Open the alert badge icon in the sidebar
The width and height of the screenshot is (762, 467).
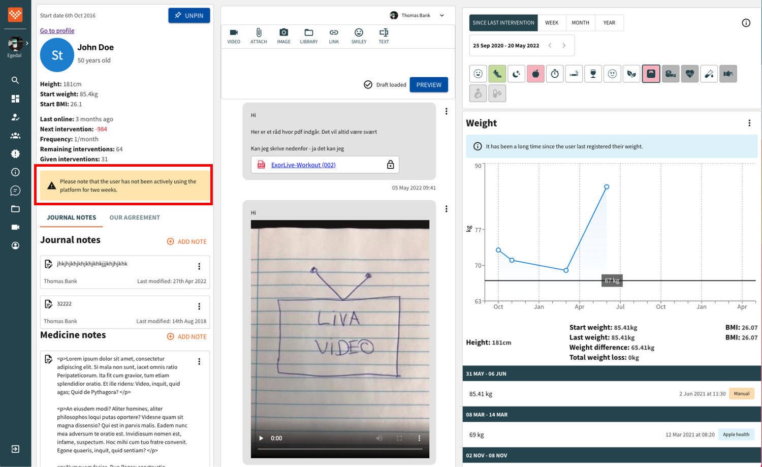[x=15, y=153]
